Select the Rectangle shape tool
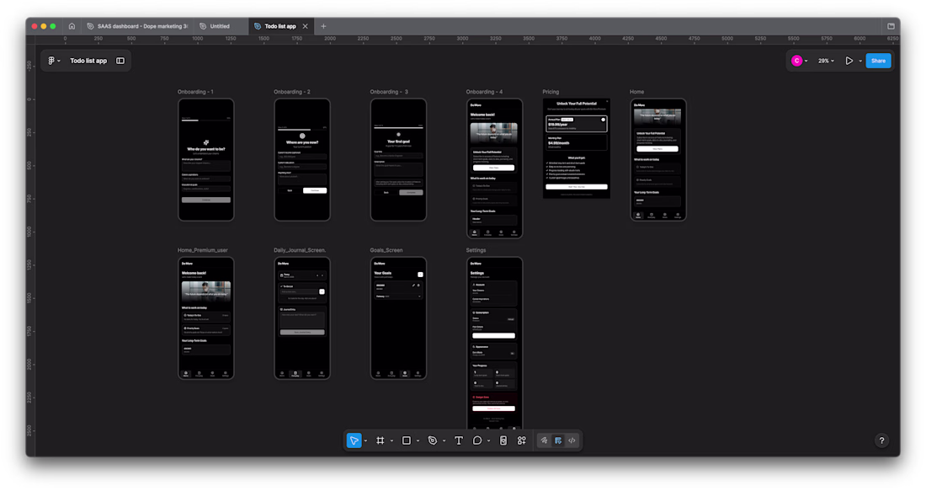This screenshot has height=491, width=926. [407, 440]
